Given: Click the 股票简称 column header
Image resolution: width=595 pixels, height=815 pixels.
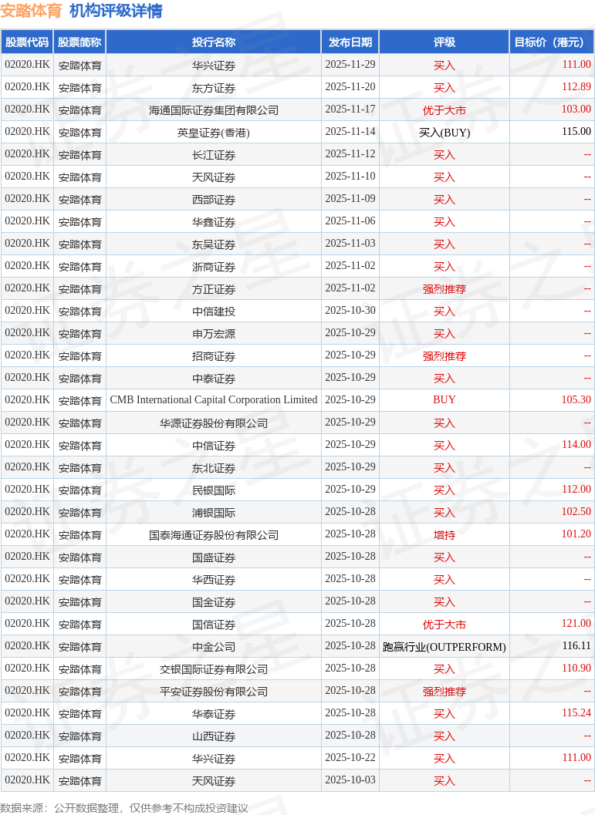Looking at the screenshot, I should click(x=79, y=42).
